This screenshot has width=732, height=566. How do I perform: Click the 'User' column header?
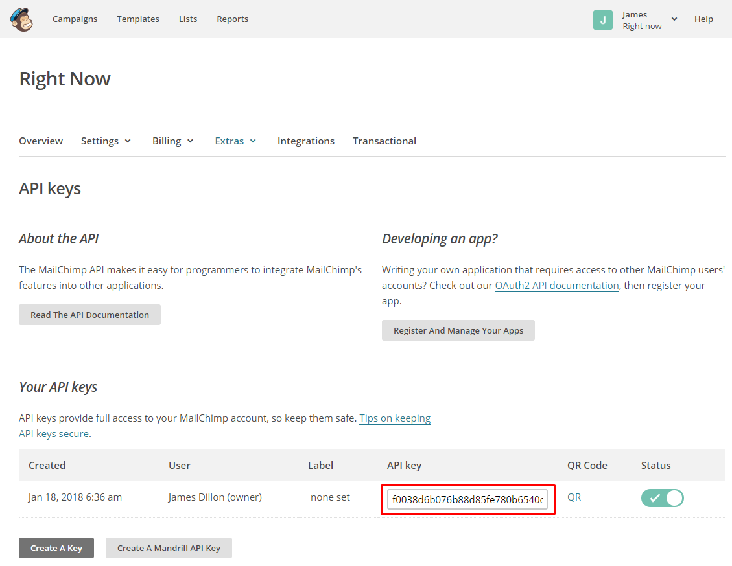(179, 465)
